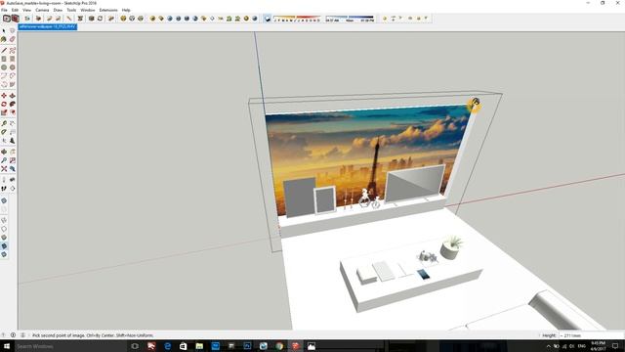Click the Height measurements value box

[591, 335]
